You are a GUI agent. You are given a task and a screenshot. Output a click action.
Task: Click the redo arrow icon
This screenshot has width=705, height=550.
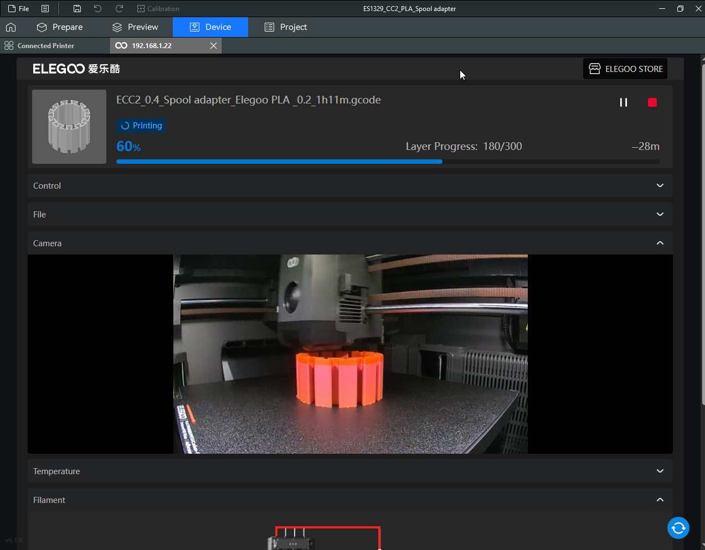point(119,9)
